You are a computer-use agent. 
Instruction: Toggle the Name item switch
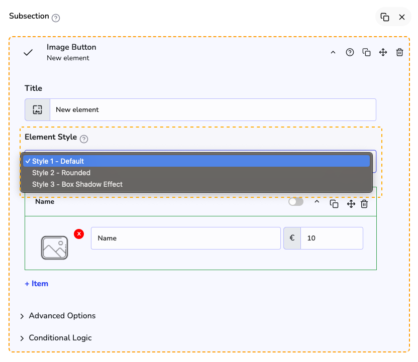point(296,202)
